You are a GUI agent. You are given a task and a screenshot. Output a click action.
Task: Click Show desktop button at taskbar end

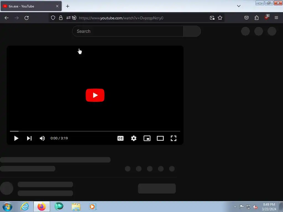click(x=281, y=206)
